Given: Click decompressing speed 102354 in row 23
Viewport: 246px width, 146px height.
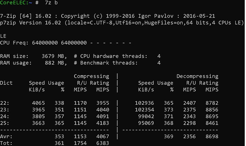Looking at the screenshot, I should 147,109.
